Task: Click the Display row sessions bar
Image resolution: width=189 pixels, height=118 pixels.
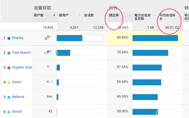Action: pos(79,38)
